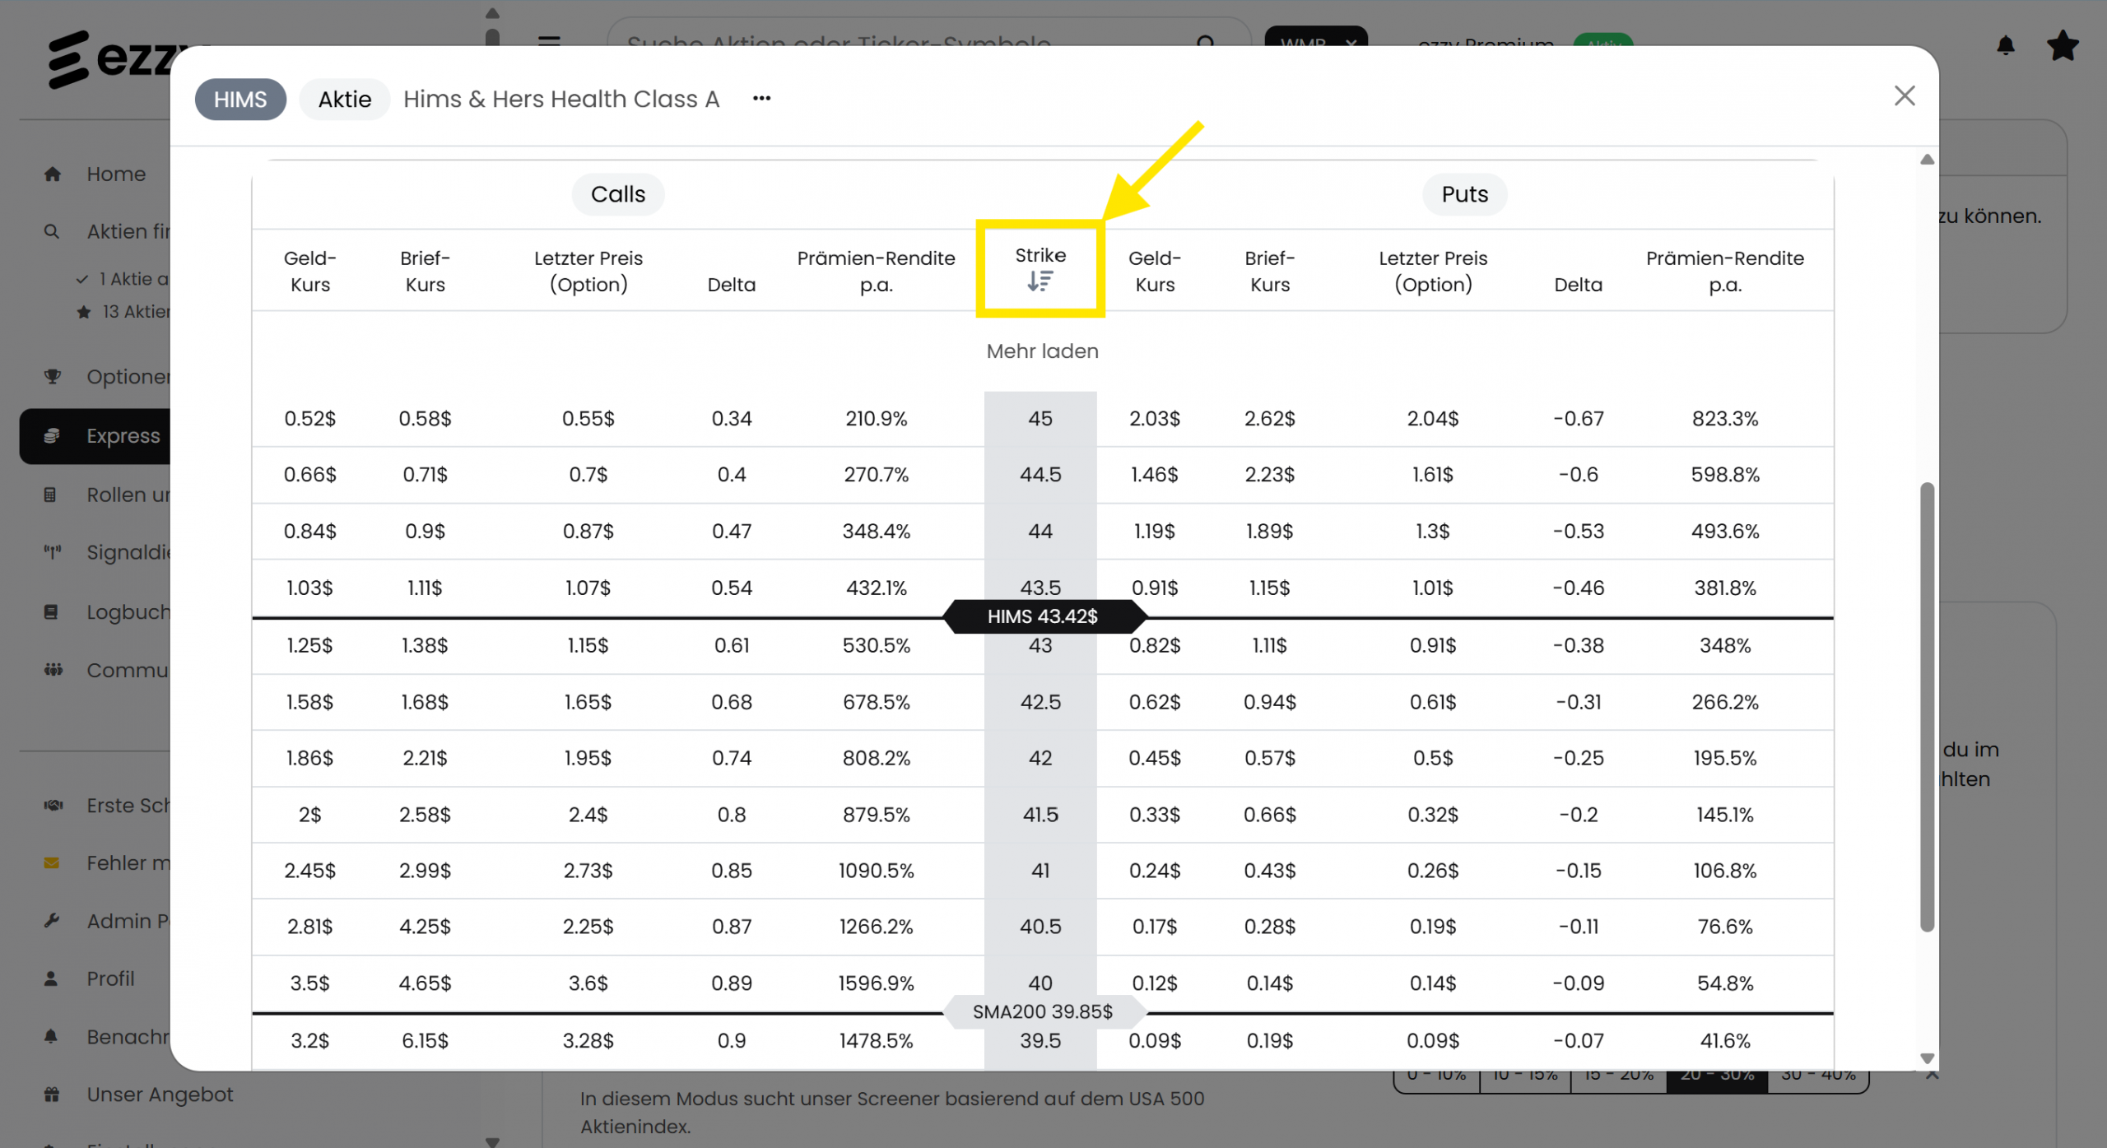This screenshot has width=2107, height=1148.
Task: Open the Profil user icon entry
Action: point(51,978)
